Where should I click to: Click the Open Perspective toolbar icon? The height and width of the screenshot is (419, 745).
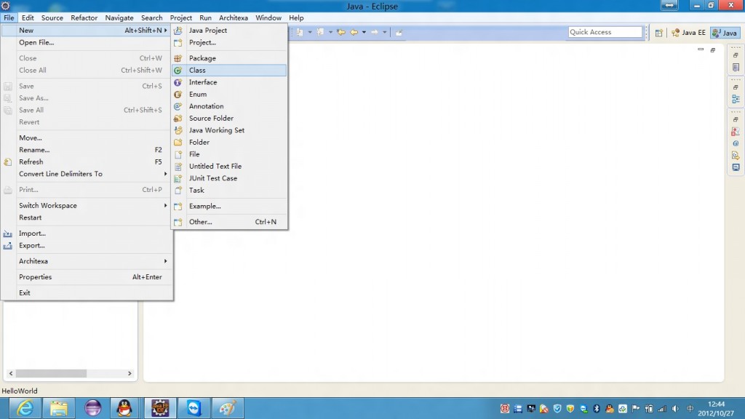coord(659,33)
